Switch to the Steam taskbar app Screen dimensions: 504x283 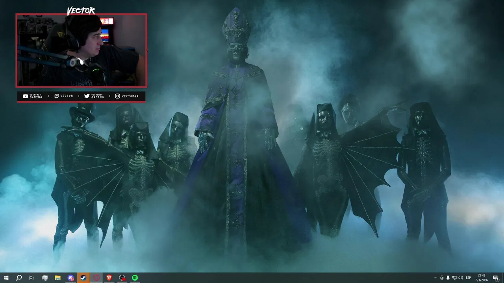[83, 277]
